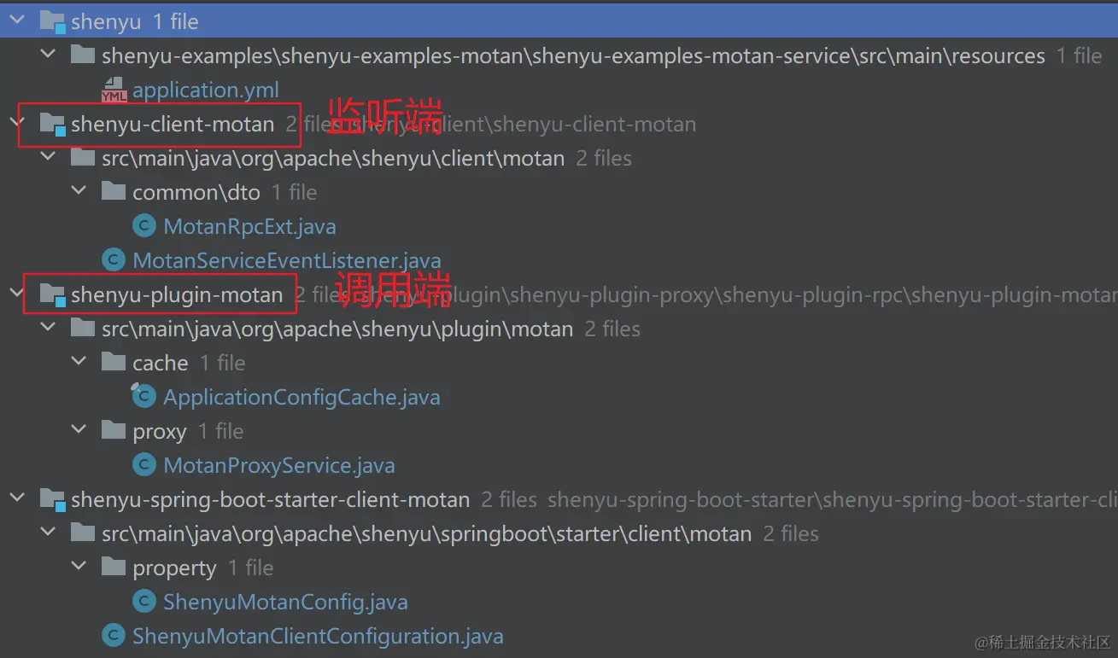Click class icon of ApplicationConfigCache.java
The height and width of the screenshot is (658, 1118).
click(x=144, y=397)
